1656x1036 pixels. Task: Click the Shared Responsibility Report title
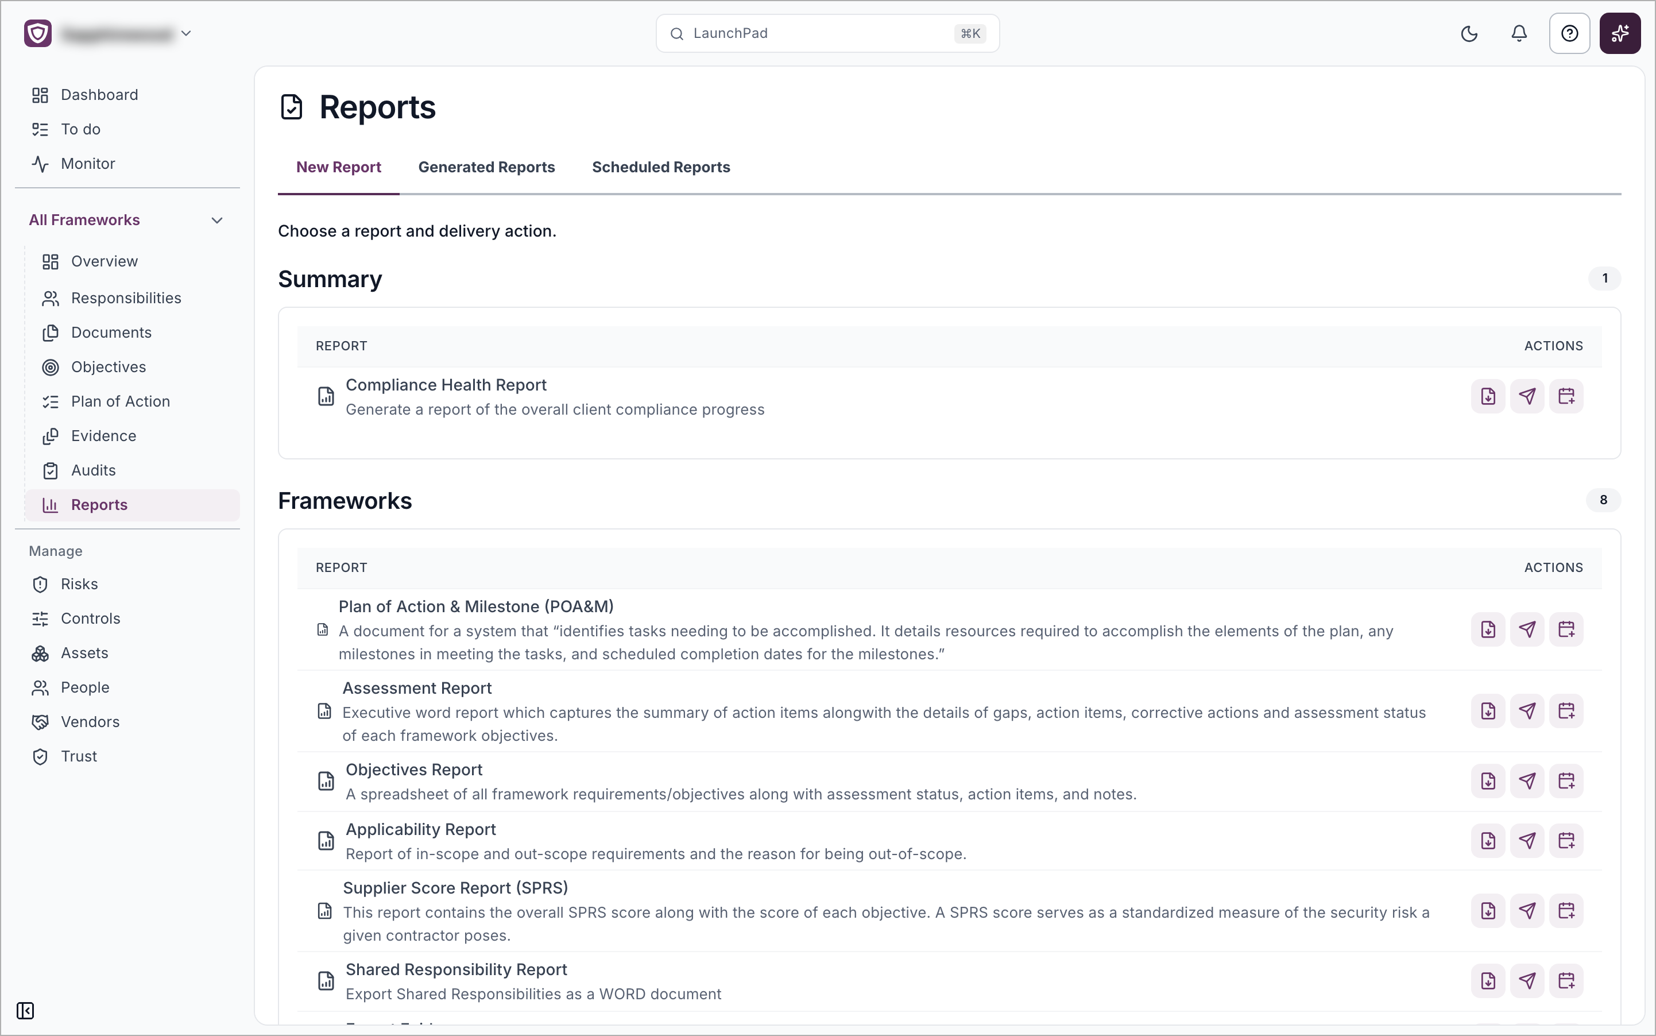[x=455, y=969]
